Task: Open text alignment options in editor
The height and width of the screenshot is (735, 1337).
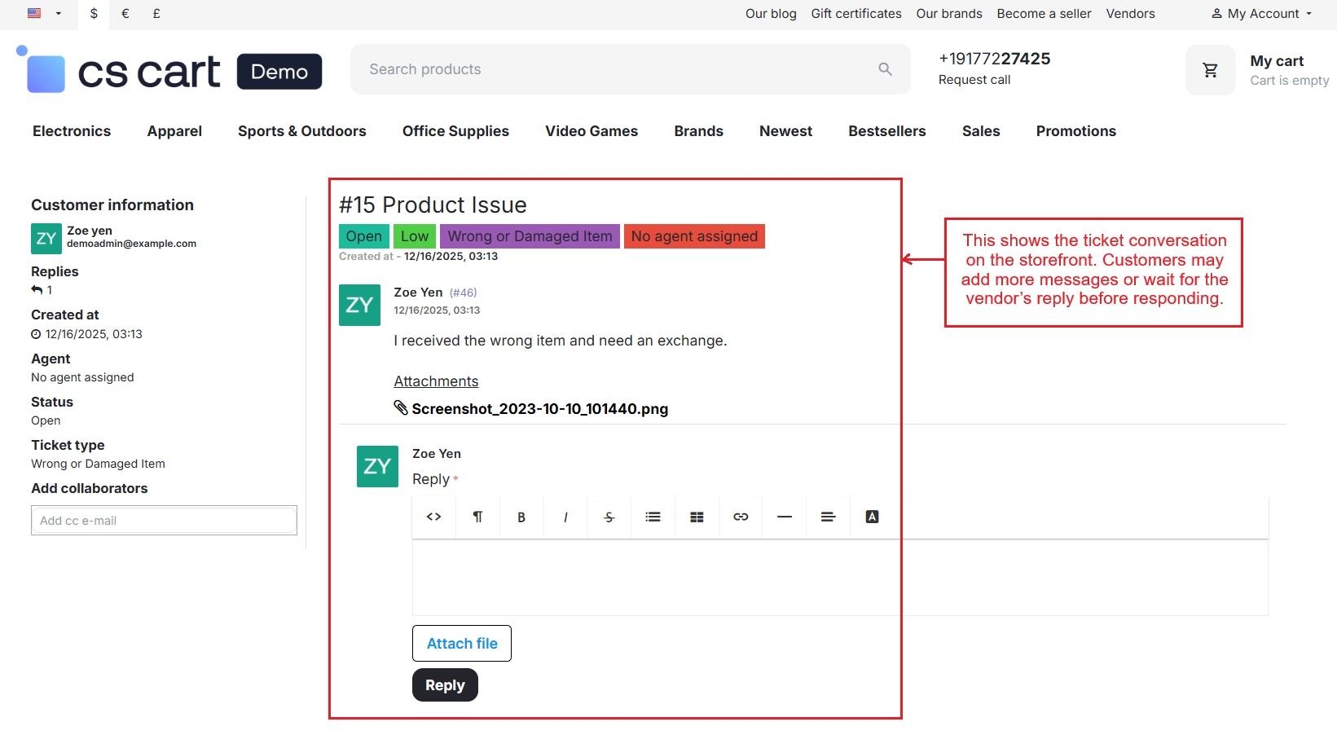Action: 828,517
